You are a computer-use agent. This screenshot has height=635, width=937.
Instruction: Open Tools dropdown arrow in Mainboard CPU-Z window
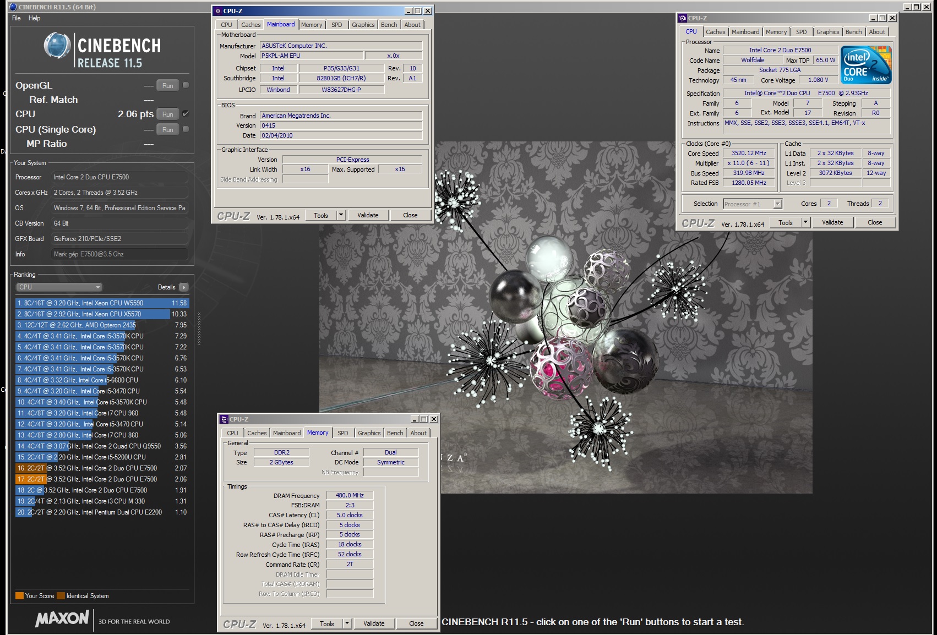click(x=341, y=215)
